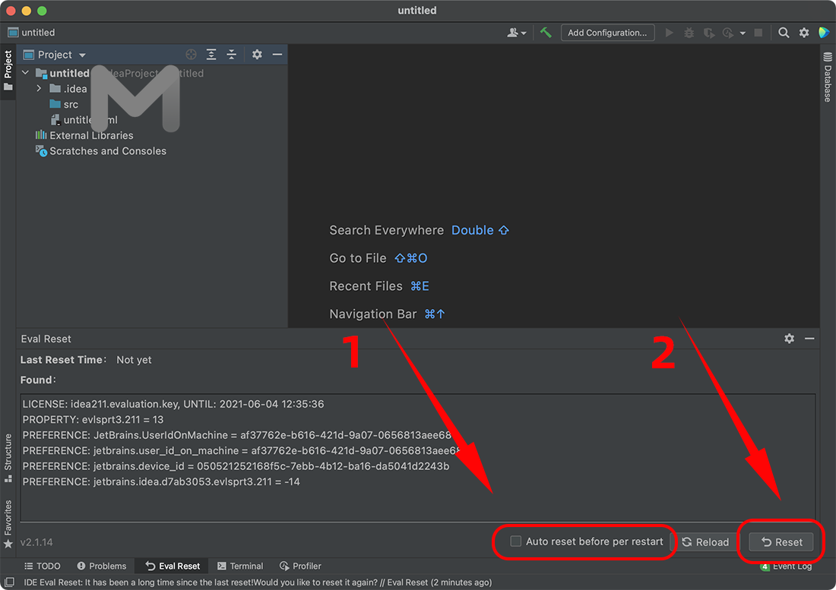Click the Stop square icon
The height and width of the screenshot is (590, 836).
click(x=758, y=33)
